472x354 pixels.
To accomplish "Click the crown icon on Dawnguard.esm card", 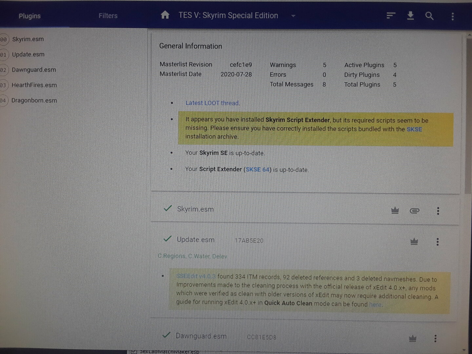I will click(x=413, y=338).
